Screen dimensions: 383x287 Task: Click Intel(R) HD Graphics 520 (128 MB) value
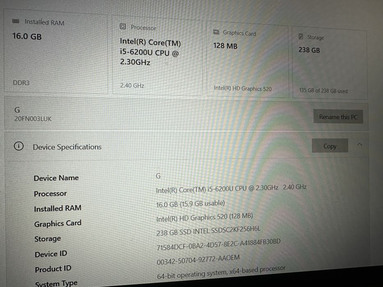click(x=204, y=217)
